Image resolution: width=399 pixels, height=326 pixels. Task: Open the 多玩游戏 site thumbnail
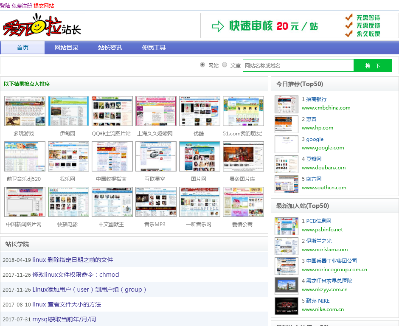25,111
